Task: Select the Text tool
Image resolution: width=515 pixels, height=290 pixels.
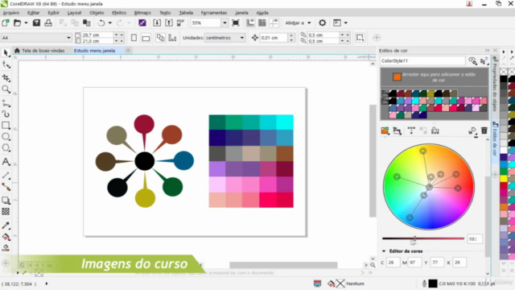Action: pos(6,162)
